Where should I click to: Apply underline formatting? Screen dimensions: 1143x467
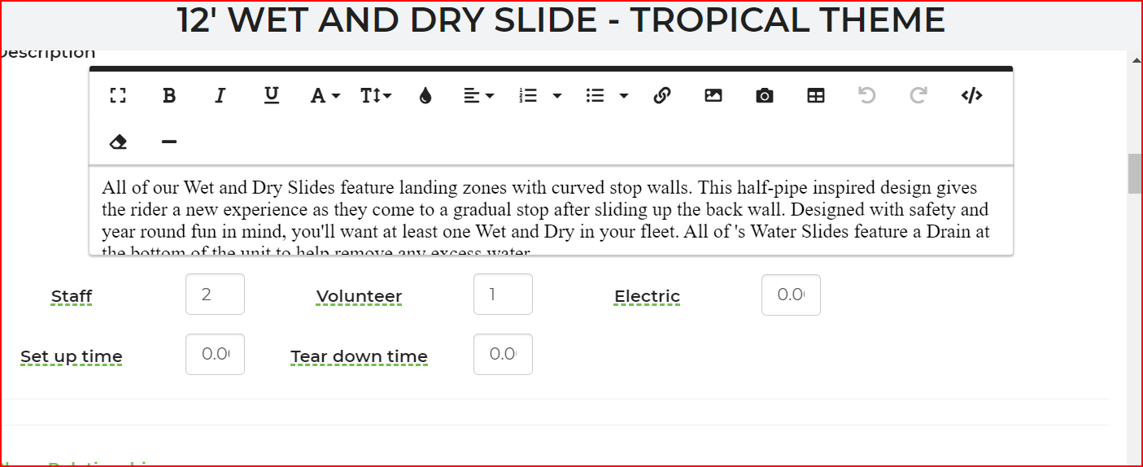point(272,96)
